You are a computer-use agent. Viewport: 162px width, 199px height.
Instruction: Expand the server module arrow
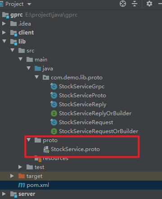[x=4, y=194]
